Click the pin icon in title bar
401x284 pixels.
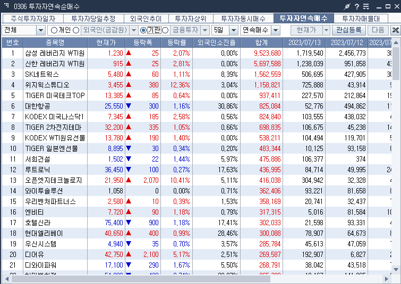(347, 6)
